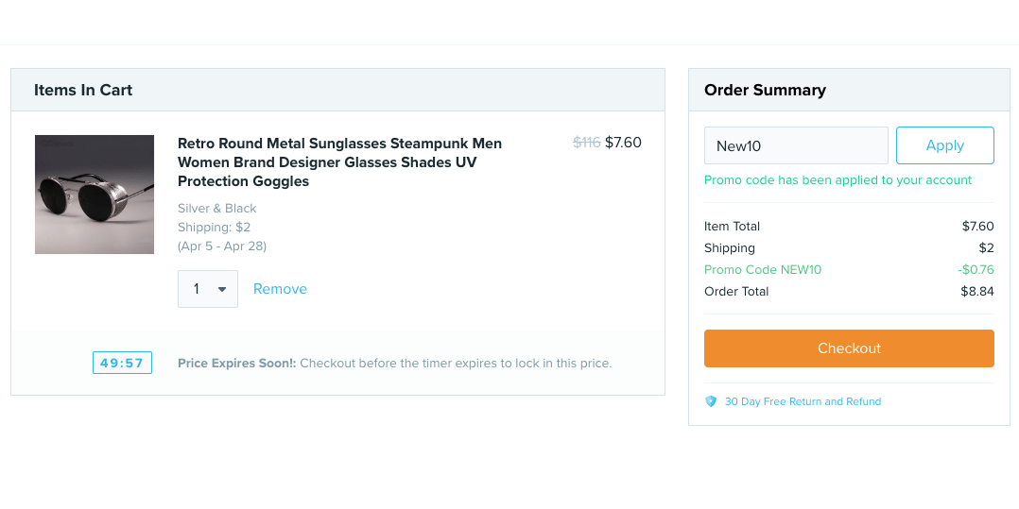The width and height of the screenshot is (1019, 509).
Task: Click the promo code applied confirmation message
Action: point(838,179)
